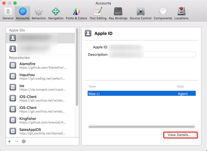Click the Role column header

coord(180,86)
